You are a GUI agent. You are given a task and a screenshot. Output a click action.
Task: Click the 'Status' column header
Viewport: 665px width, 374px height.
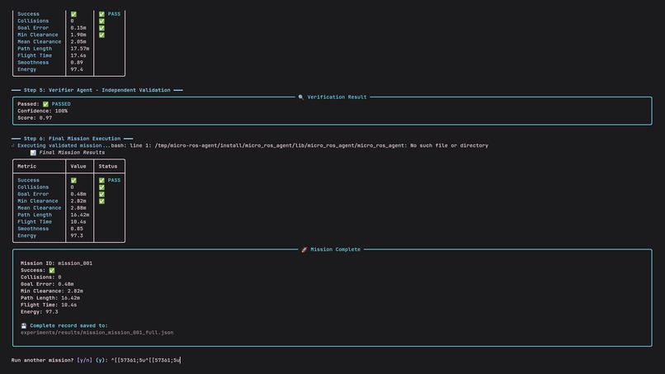[x=108, y=167]
